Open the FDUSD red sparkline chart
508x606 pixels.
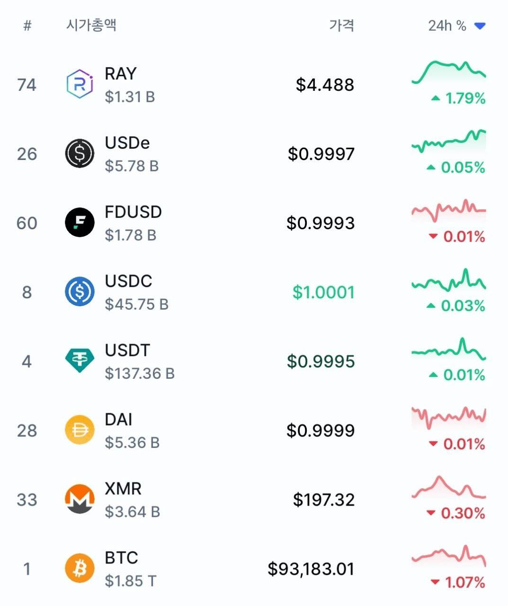pyautogui.click(x=449, y=211)
